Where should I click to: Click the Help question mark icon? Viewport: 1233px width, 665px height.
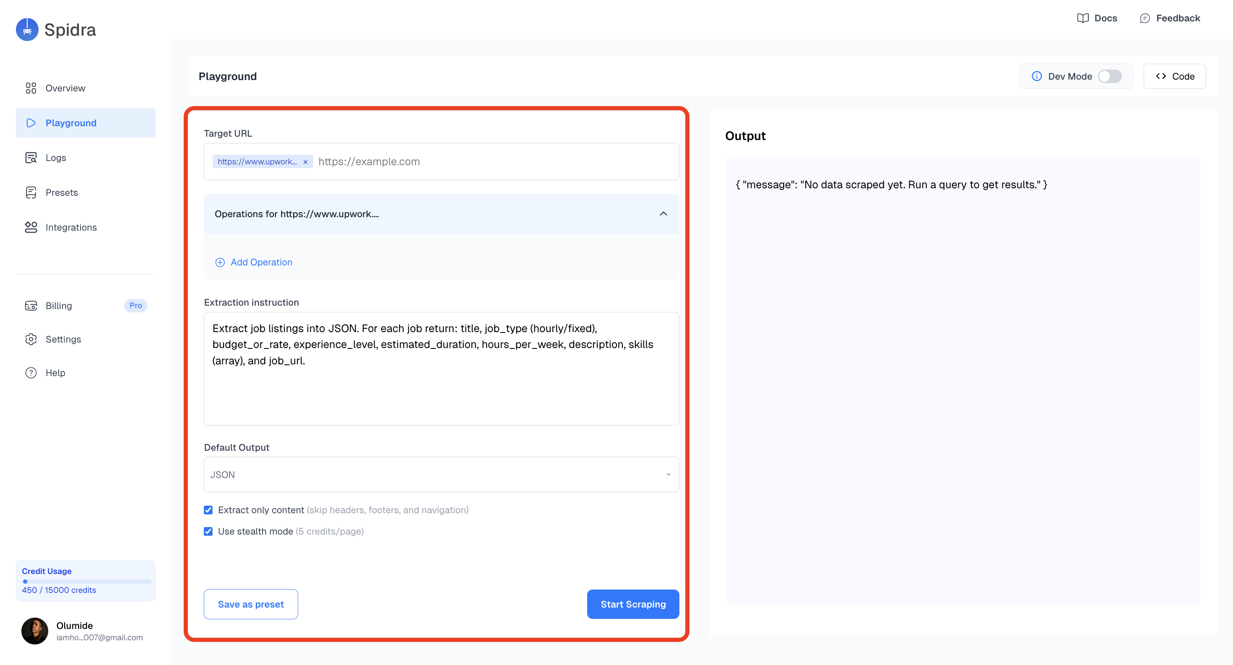pyautogui.click(x=31, y=373)
